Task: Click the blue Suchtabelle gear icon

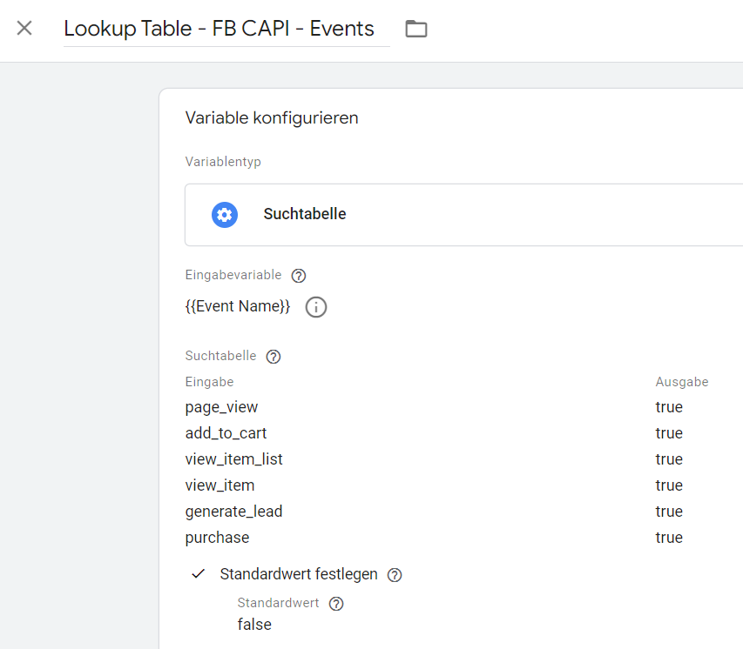Action: (225, 214)
